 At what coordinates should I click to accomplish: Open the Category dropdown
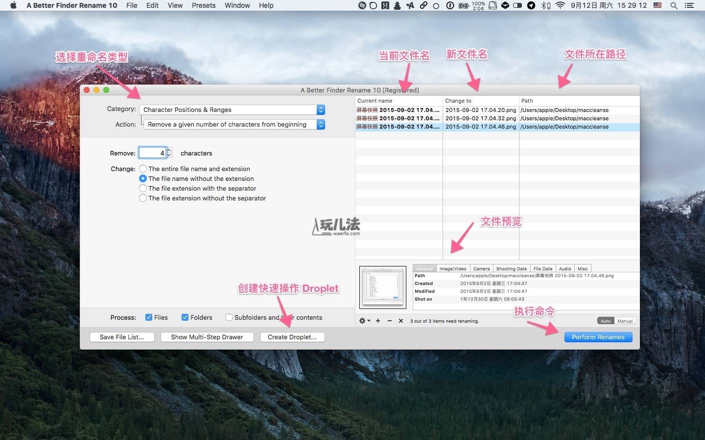point(232,110)
